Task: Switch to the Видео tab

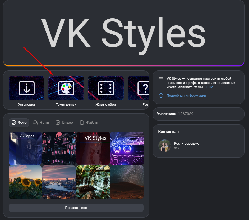Action: pyautogui.click(x=64, y=123)
